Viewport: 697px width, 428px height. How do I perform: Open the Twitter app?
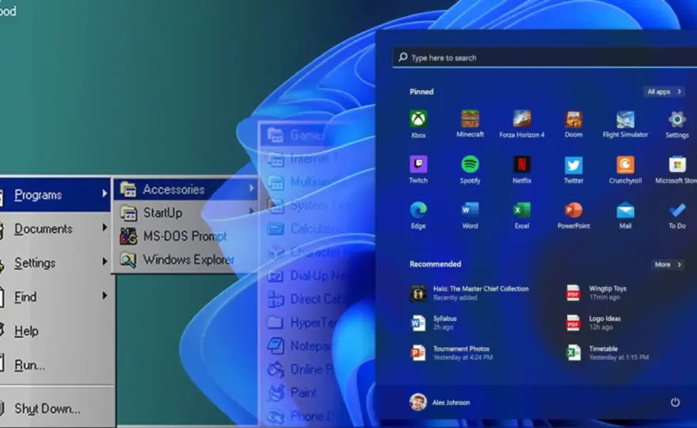573,170
